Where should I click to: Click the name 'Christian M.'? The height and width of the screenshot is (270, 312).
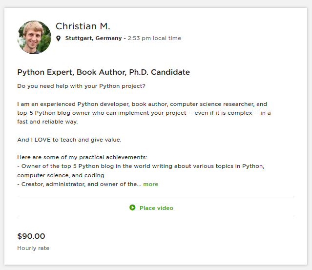point(83,26)
